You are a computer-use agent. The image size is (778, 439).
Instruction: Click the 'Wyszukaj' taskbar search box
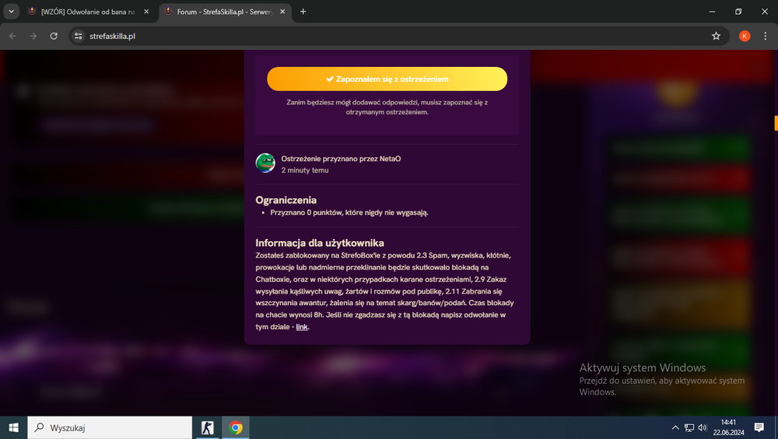pos(110,427)
